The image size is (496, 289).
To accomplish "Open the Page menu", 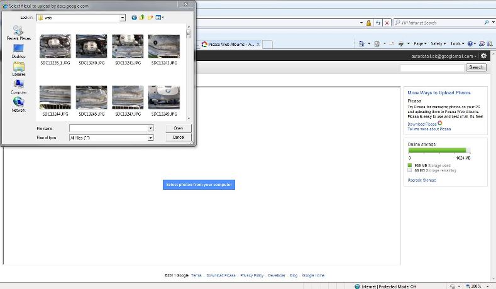I will [421, 43].
